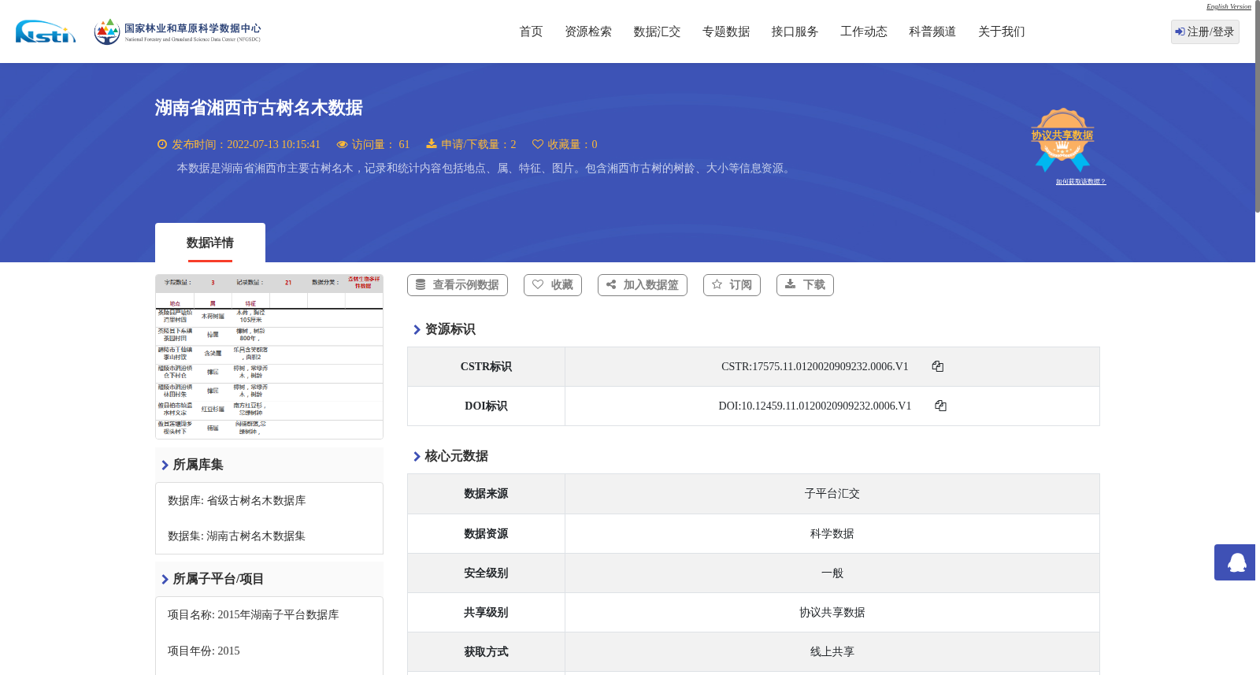
Task: Click the chevron beside 资源标识
Action: pyautogui.click(x=417, y=329)
